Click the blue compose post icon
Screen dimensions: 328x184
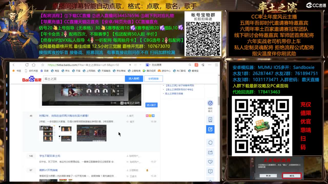click(210, 129)
